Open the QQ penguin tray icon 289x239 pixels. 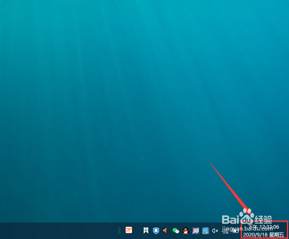(186, 231)
